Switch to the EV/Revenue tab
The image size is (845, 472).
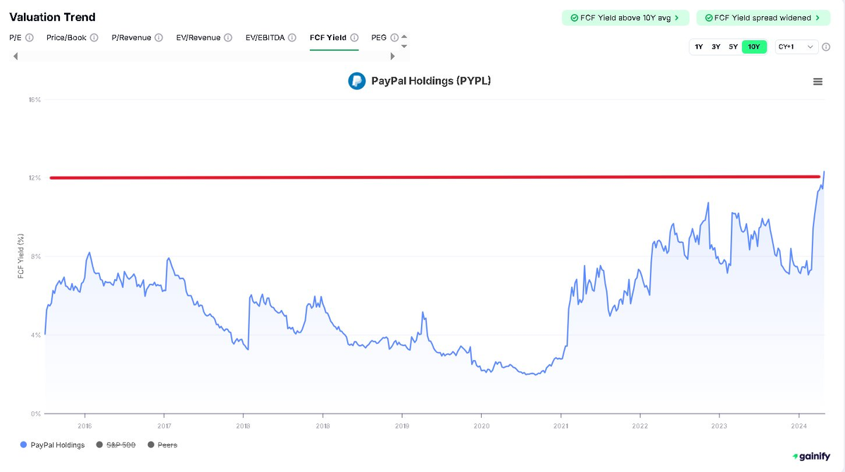[x=199, y=38]
